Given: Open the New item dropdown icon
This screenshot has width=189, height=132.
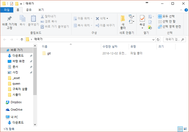Looking at the screenshot, I should [131, 16].
